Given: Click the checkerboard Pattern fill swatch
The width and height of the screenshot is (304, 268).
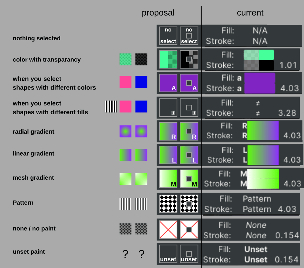Looking at the screenshot, I should click(x=168, y=204).
